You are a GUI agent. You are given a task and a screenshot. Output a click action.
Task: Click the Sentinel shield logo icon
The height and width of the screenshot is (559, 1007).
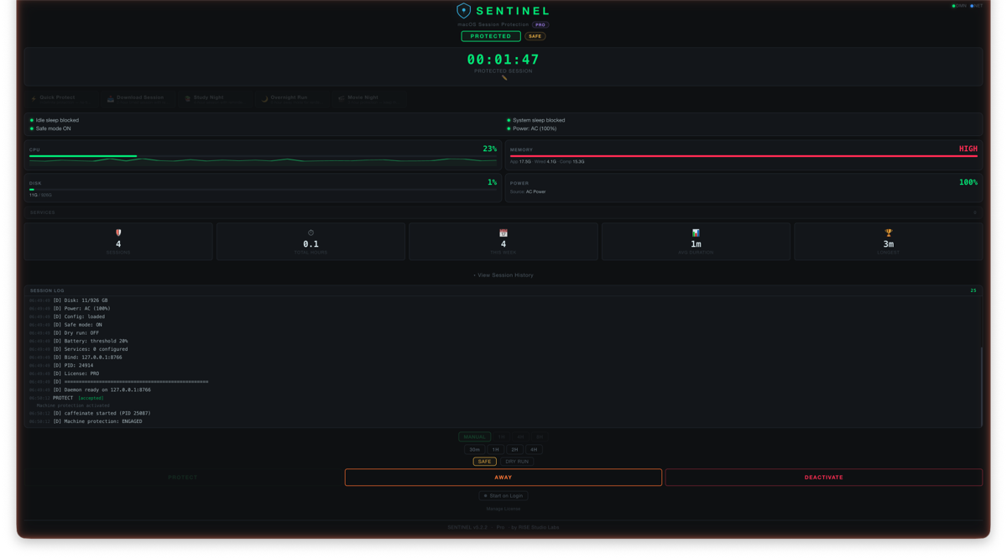point(463,11)
